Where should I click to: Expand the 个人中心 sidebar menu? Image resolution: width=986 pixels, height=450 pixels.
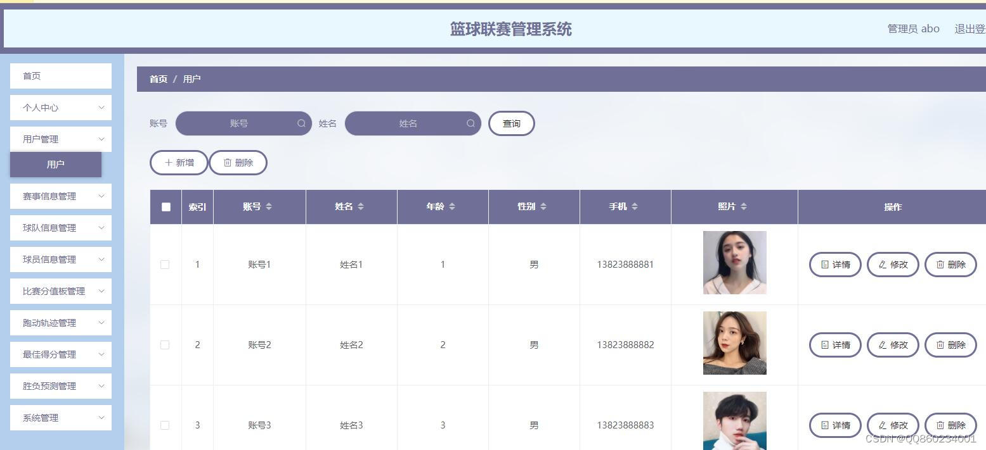61,108
